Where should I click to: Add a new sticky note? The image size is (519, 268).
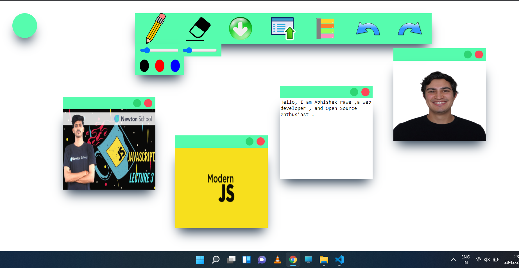(x=325, y=29)
